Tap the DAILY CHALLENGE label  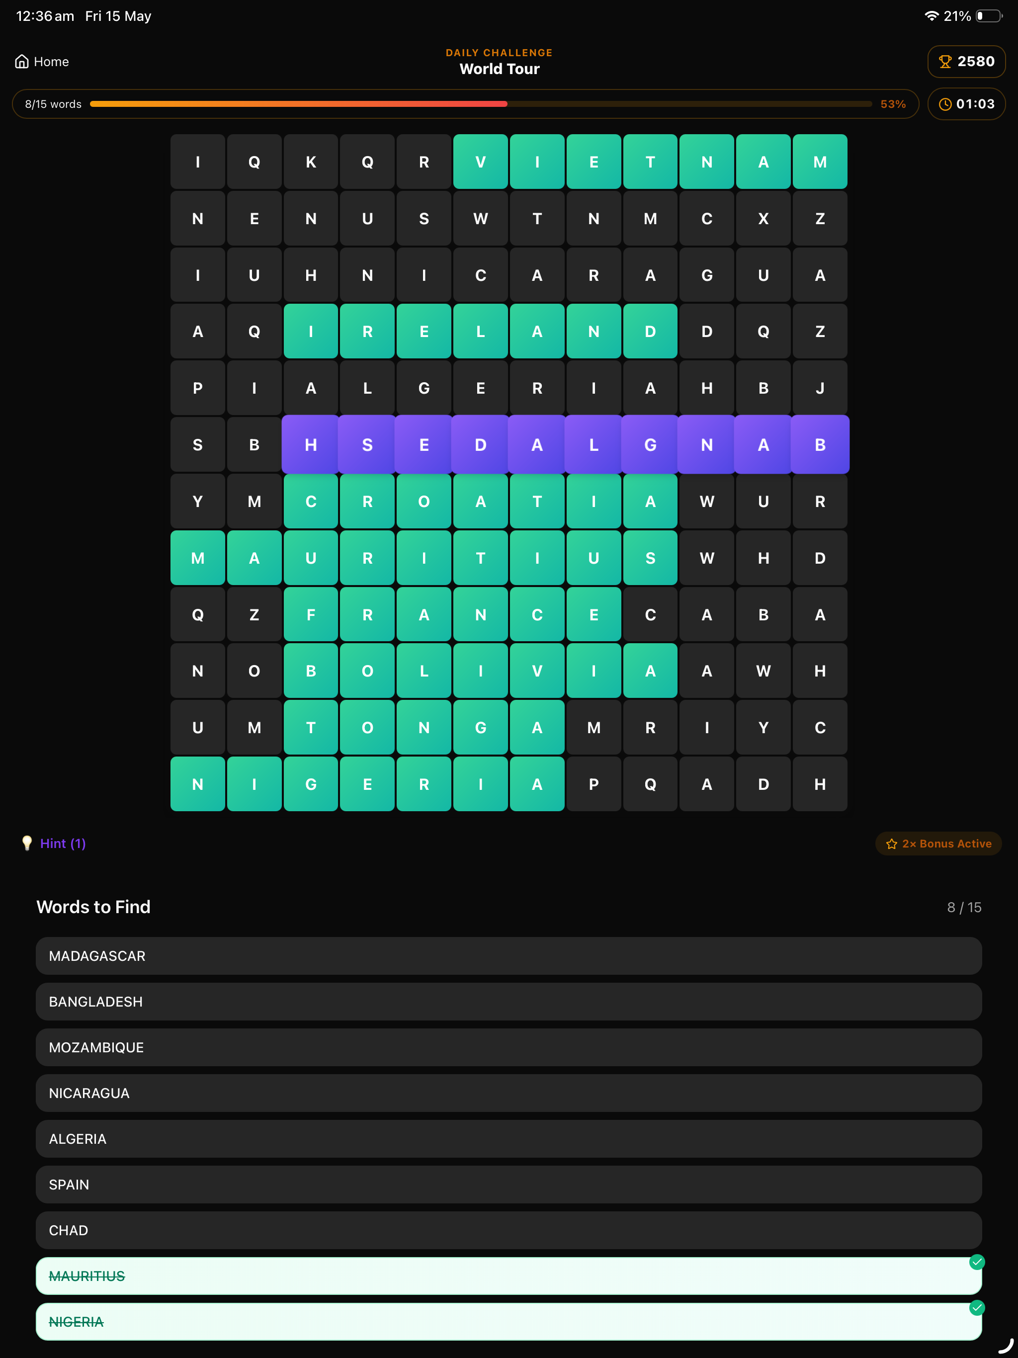[499, 53]
